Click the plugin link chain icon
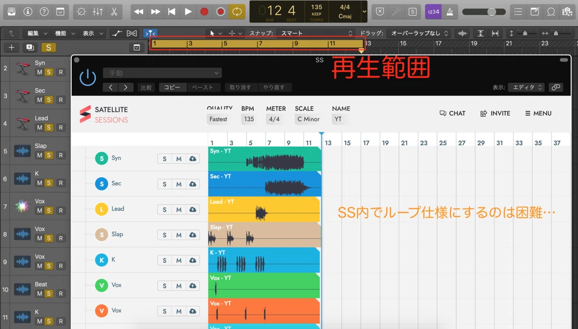 pyautogui.click(x=556, y=87)
